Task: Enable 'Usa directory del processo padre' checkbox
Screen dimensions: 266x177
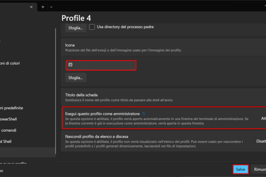Action: [x=92, y=27]
